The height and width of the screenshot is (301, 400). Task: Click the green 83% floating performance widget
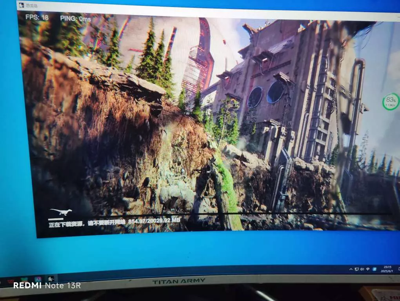point(391,102)
